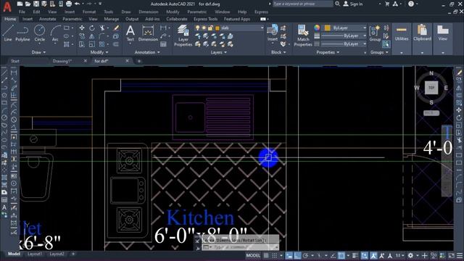The height and width of the screenshot is (261, 464).
Task: Select the Dimension tool
Action: (148, 33)
